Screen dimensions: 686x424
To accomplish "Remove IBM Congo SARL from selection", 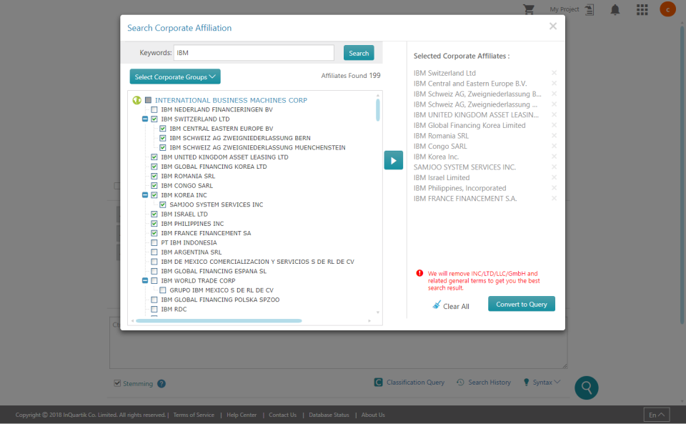I will [x=554, y=146].
